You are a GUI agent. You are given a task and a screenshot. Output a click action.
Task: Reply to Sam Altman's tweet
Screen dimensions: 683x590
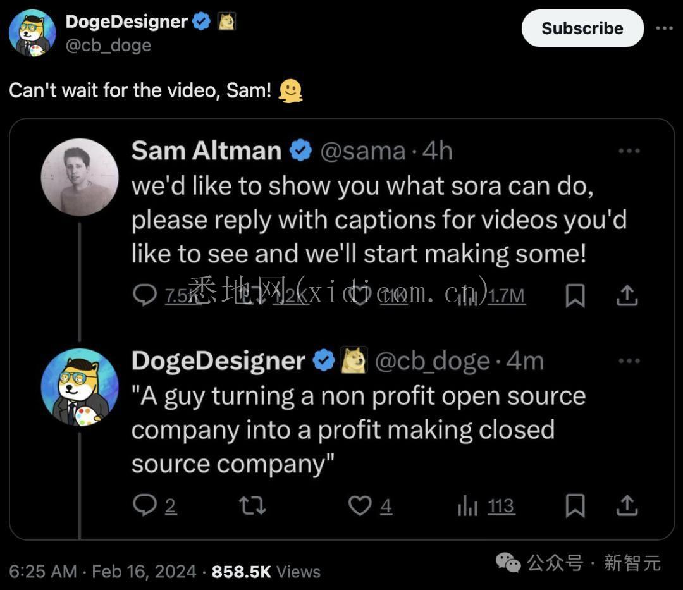click(x=145, y=295)
